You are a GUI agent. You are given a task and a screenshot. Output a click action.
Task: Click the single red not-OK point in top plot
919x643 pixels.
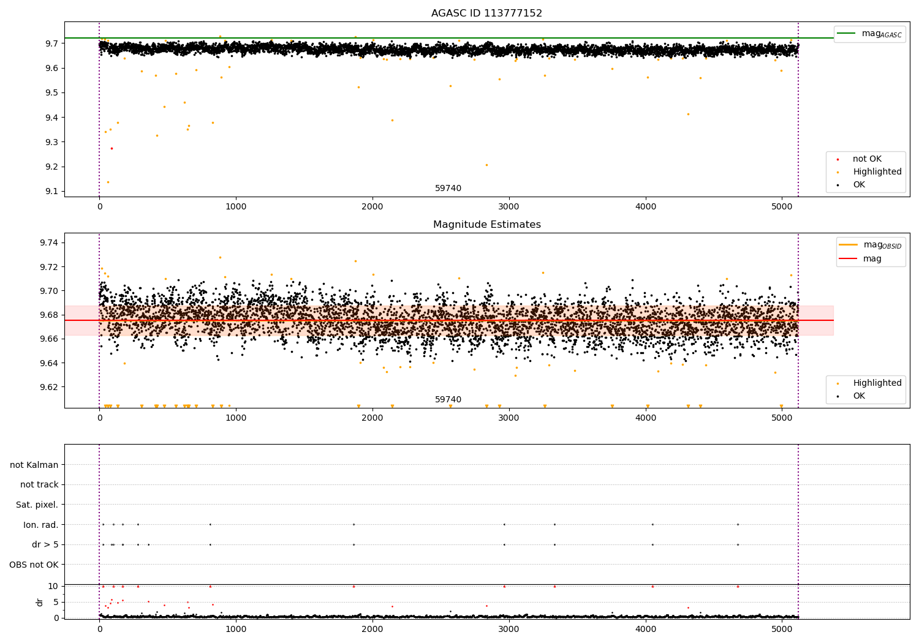click(112, 148)
